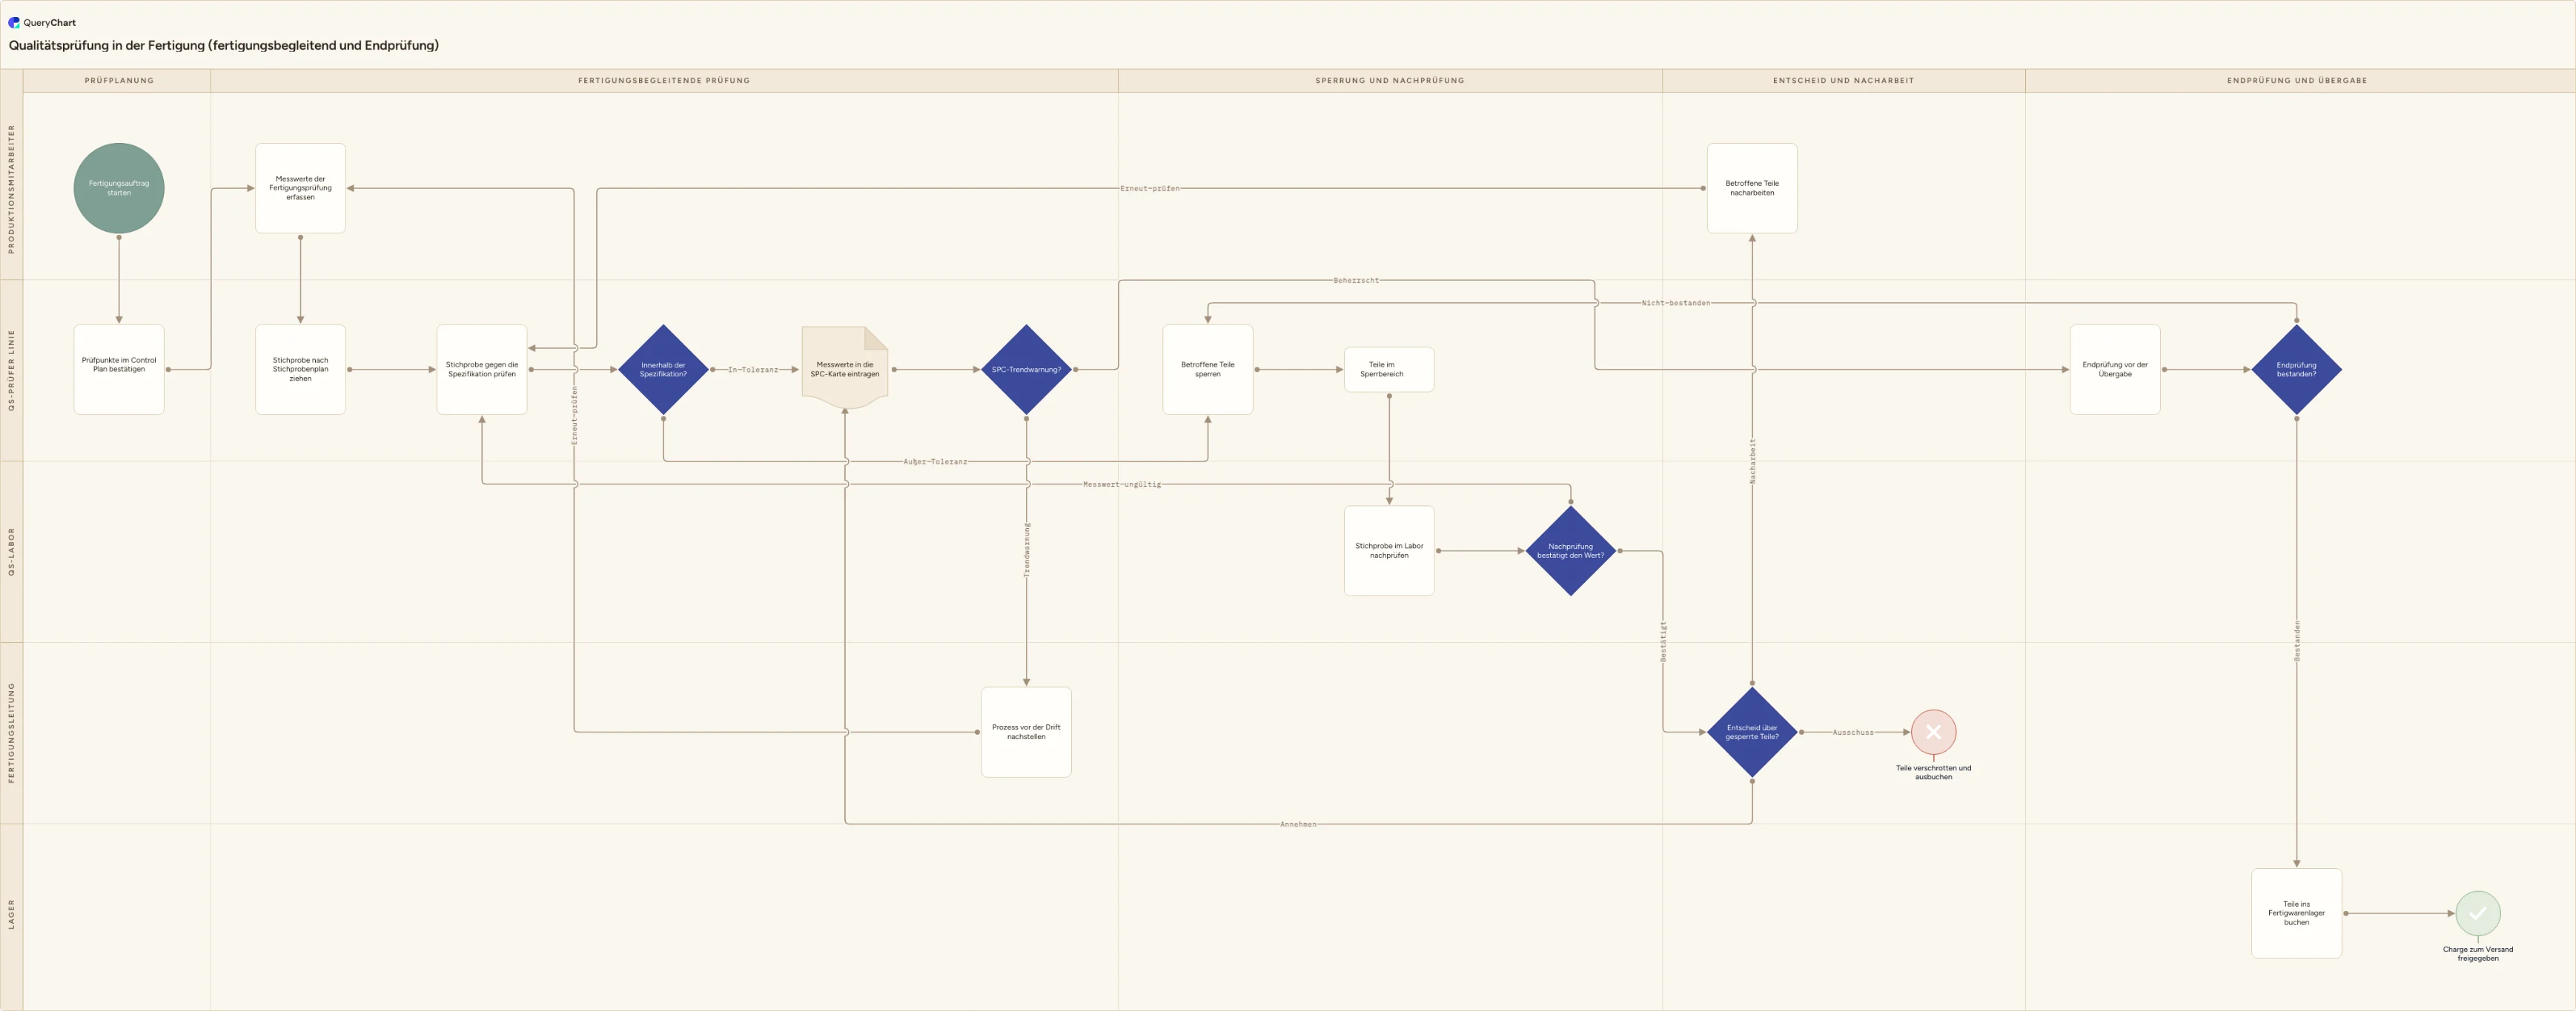The image size is (2576, 1011).
Task: Select 'Messwerte der Fertigungsprüfung erfassen' node
Action: [x=300, y=188]
